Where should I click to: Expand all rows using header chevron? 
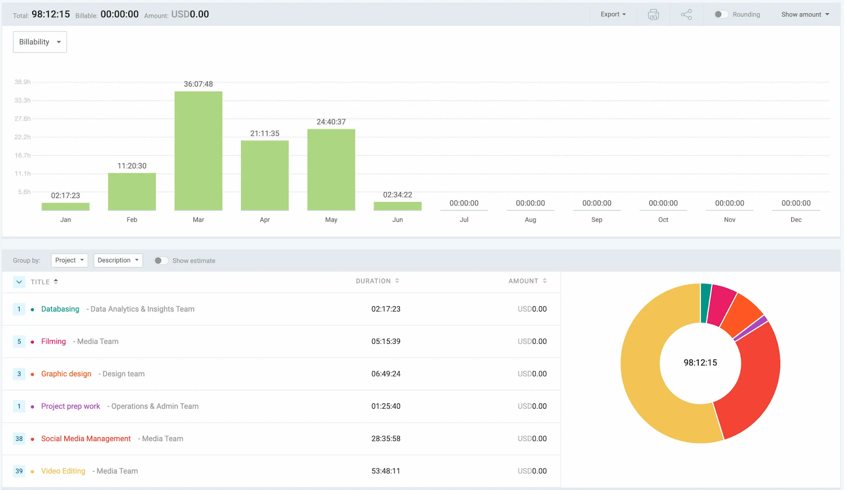point(19,282)
